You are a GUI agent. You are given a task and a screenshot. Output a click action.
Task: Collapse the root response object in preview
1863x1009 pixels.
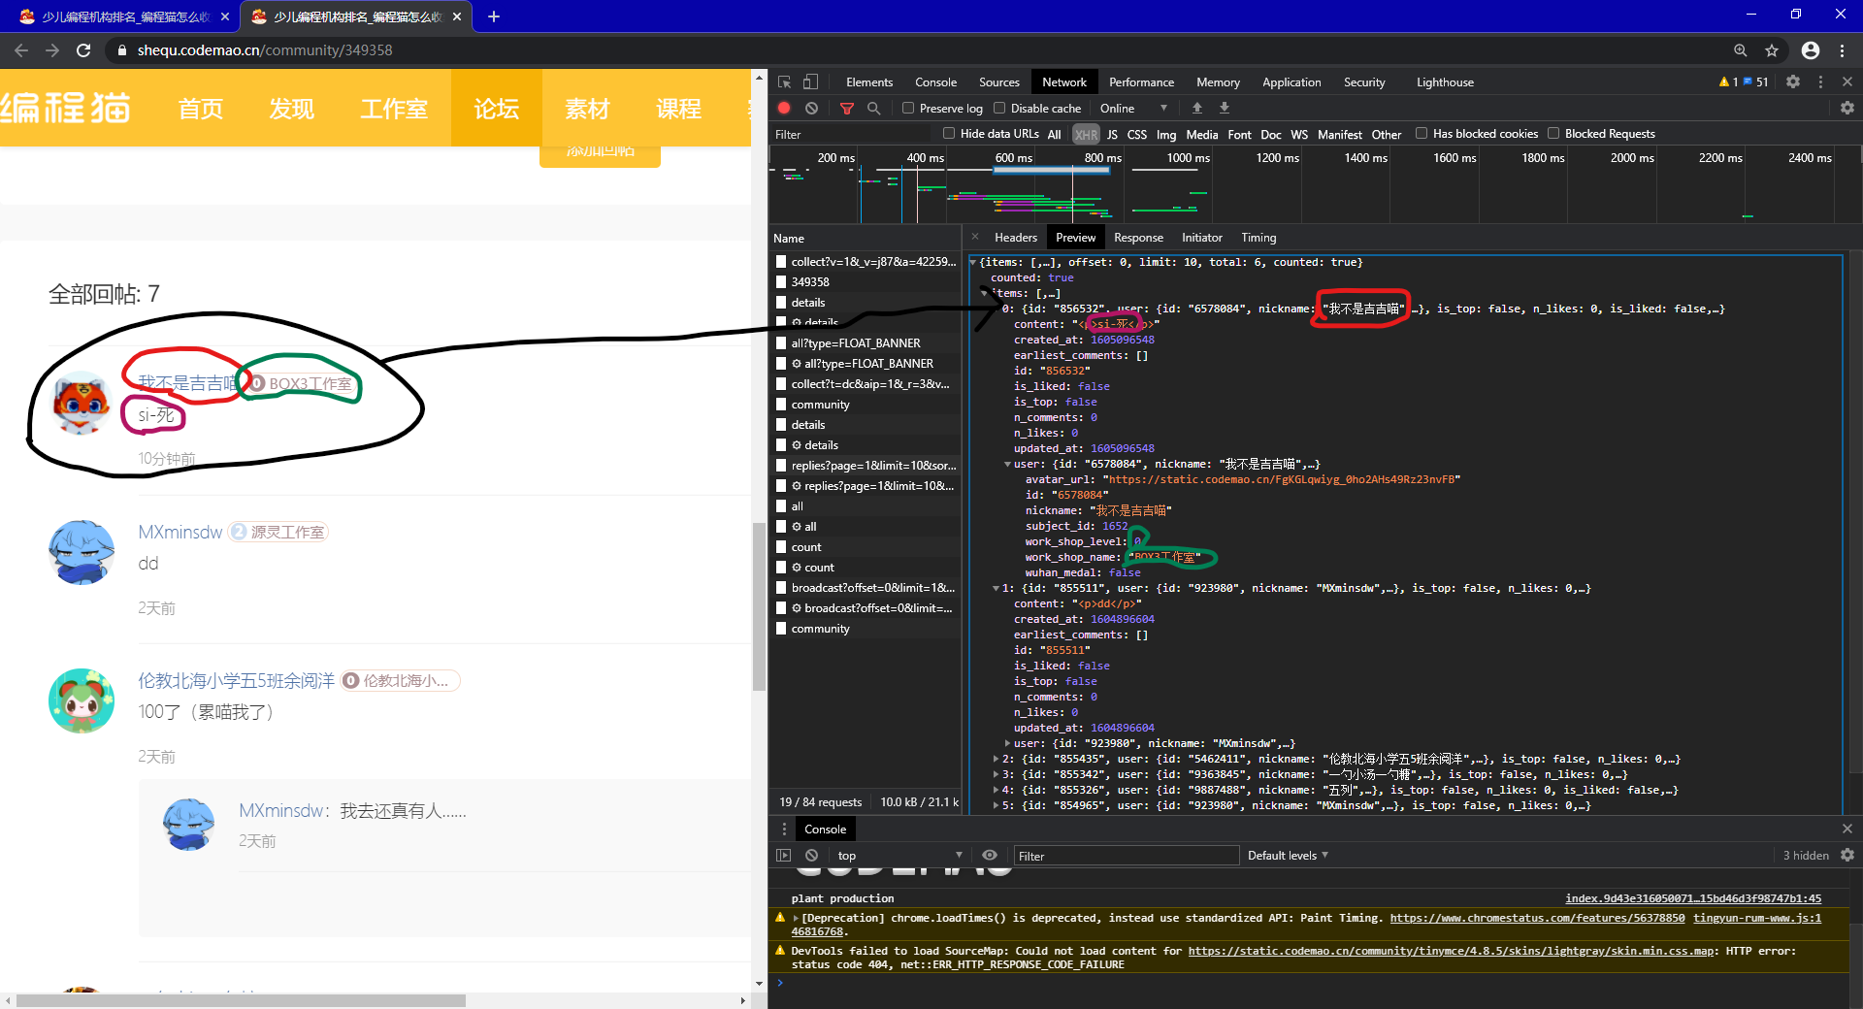973,263
